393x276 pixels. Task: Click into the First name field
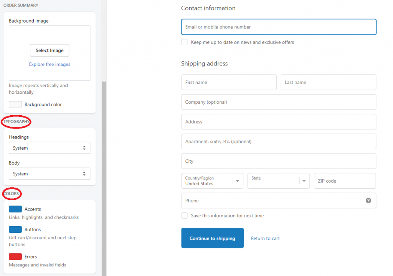click(229, 82)
